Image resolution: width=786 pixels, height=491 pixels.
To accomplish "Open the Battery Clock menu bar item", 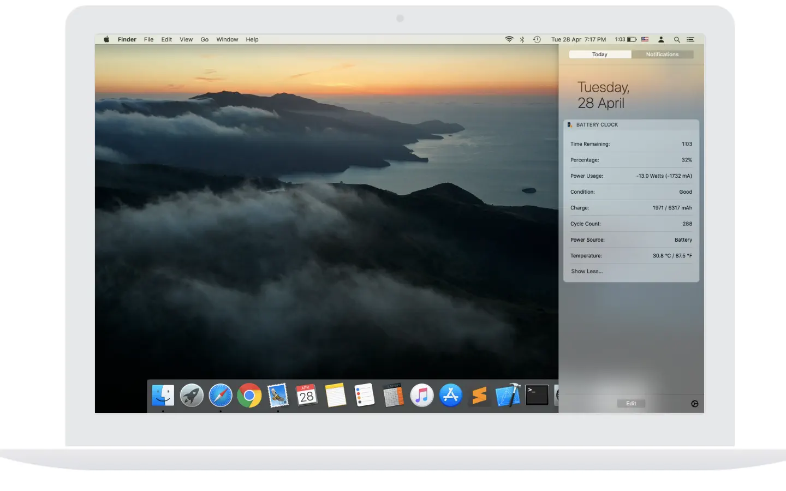I will coord(626,39).
